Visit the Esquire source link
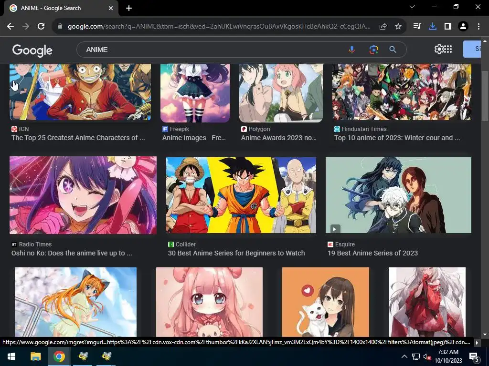This screenshot has height=366, width=489. coord(341,244)
